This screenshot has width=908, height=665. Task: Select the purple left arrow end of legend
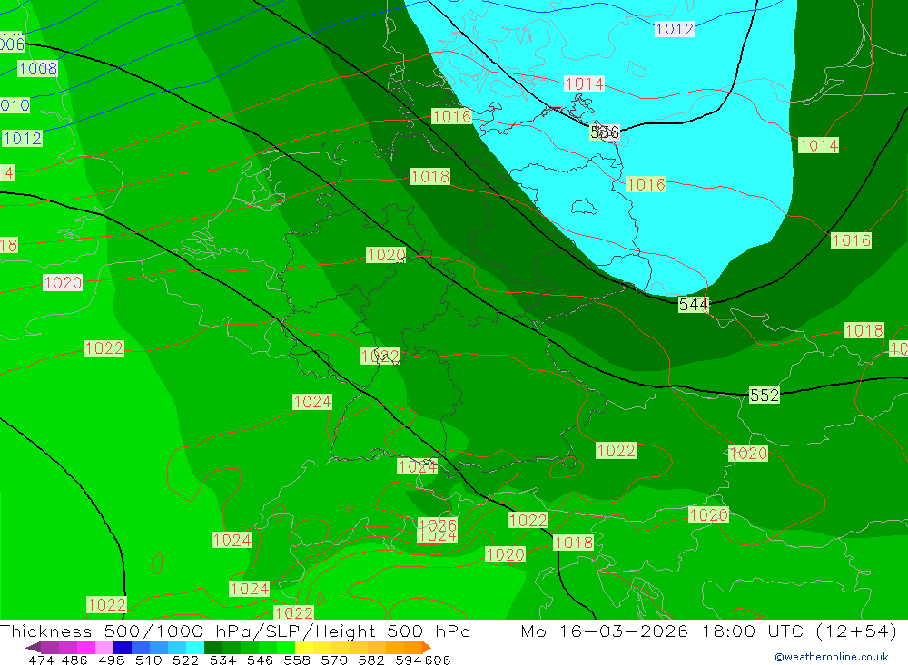coord(33,647)
